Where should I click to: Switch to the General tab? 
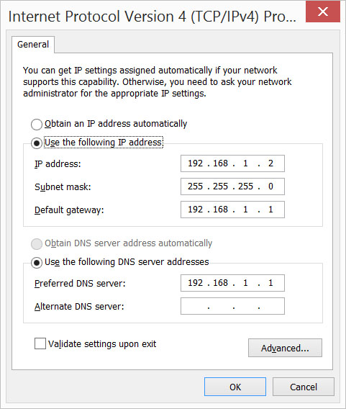pos(33,45)
